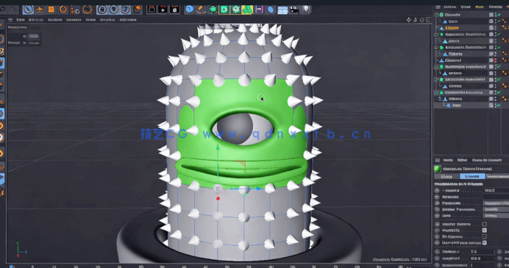Click stepper arrows on first numeric field
Viewport: 509px width, 268px height.
(x=494, y=252)
